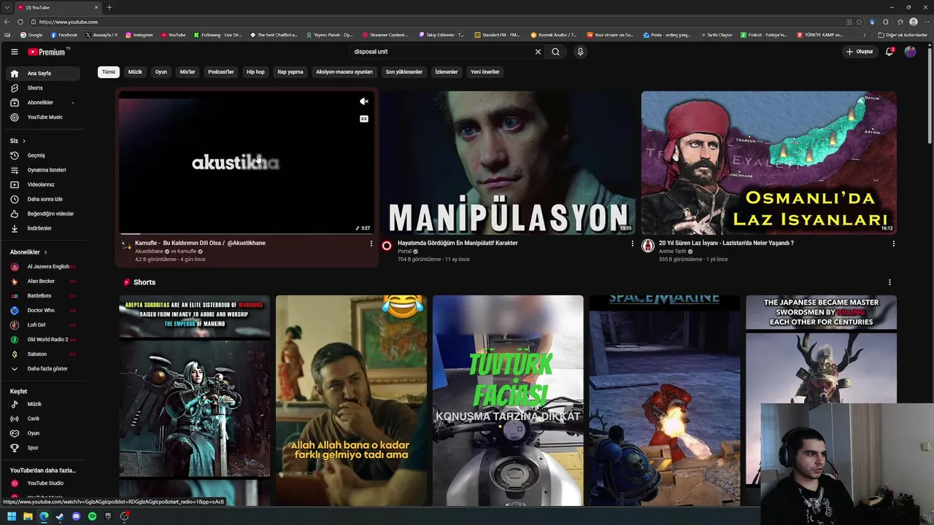Open Oynatma listeleri playlists
This screenshot has height=525, width=934.
(x=43, y=170)
